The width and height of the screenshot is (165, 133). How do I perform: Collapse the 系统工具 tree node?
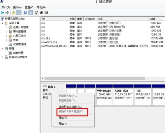click(3, 23)
